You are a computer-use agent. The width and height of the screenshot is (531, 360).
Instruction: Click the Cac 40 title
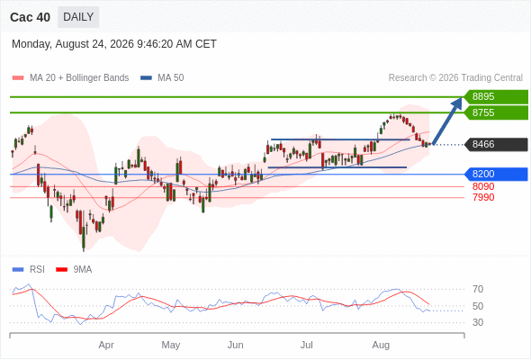click(30, 17)
